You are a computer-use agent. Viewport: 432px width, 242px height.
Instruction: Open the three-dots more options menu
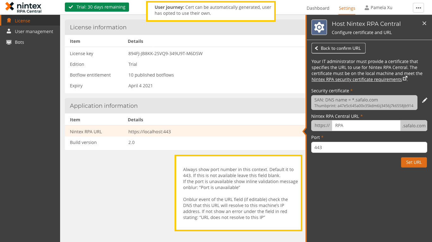pyautogui.click(x=418, y=8)
